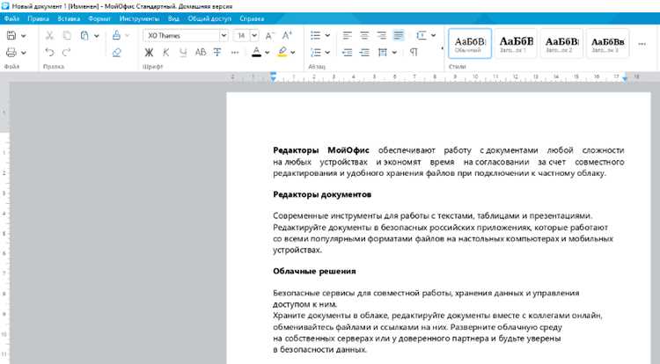
Task: Select the Заголовок 3 style
Action: pos(607,43)
